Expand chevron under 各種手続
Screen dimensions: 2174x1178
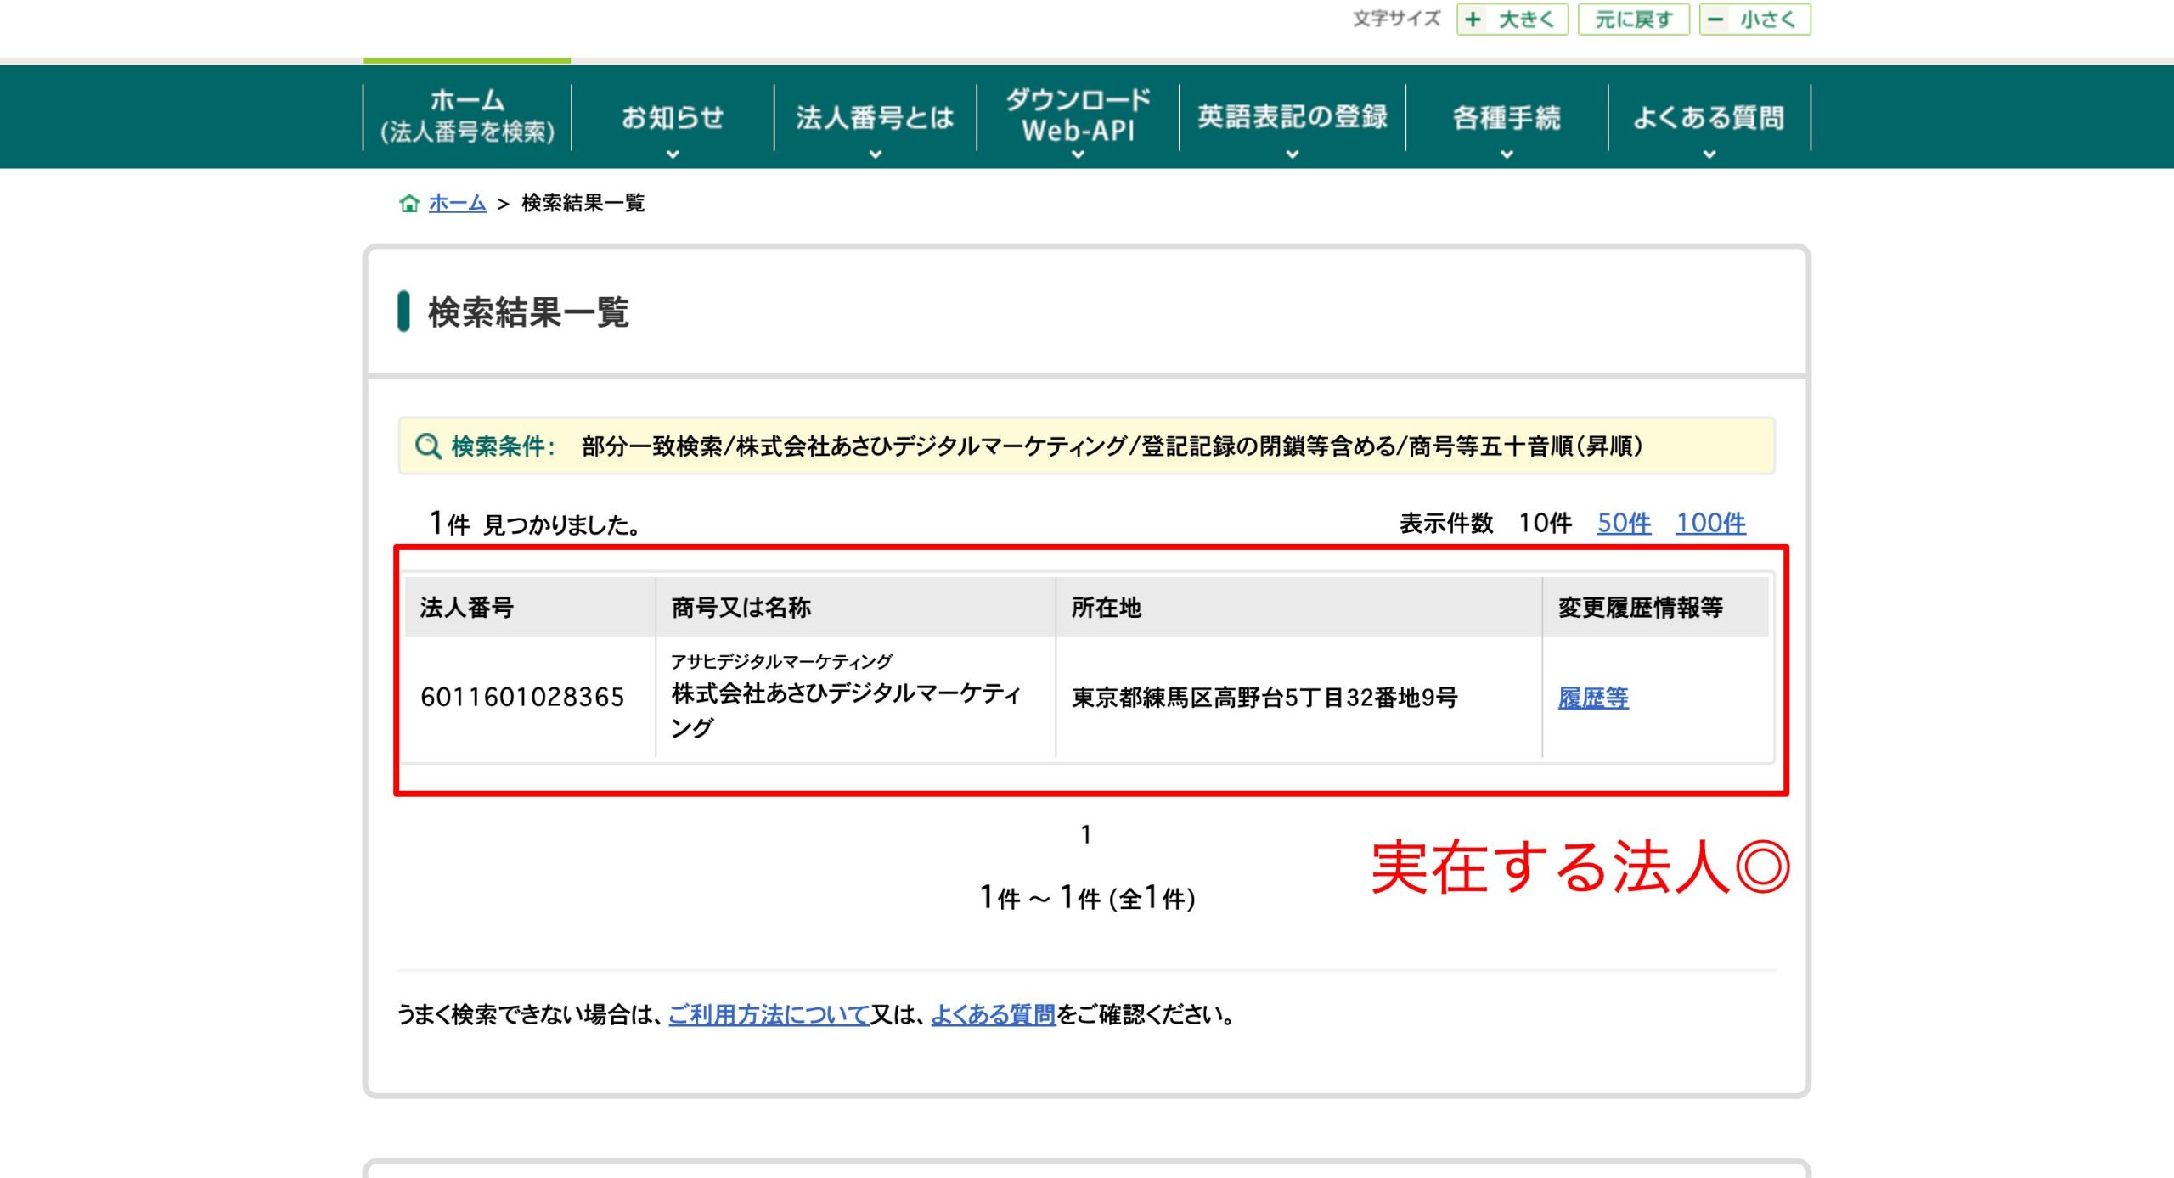pos(1507,154)
